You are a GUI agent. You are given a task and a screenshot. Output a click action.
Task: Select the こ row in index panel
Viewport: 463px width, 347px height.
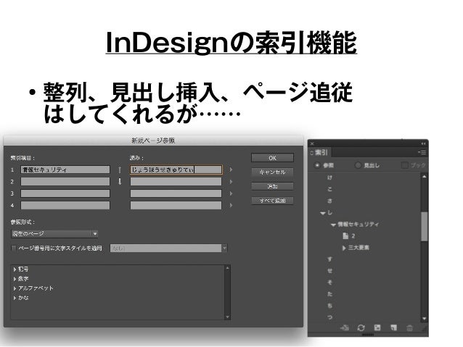329,189
